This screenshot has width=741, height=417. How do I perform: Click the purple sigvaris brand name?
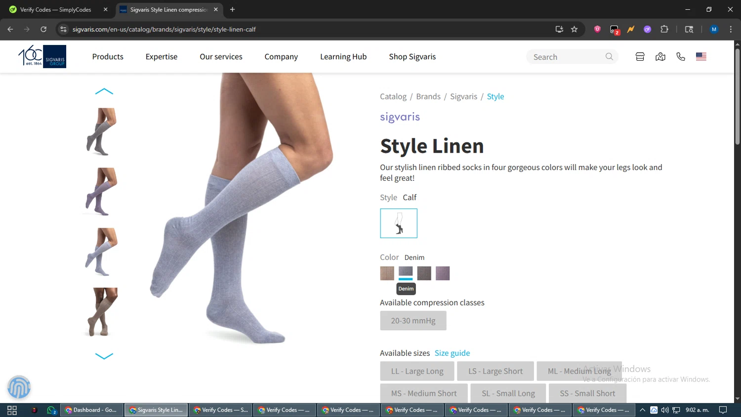400,117
